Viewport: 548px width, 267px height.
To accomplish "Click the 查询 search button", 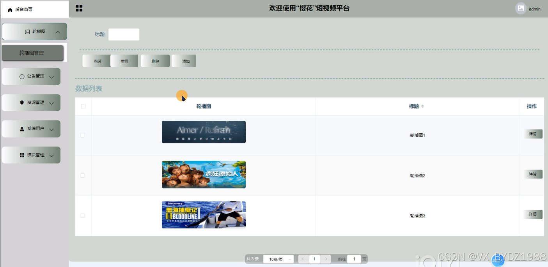I will 96,61.
